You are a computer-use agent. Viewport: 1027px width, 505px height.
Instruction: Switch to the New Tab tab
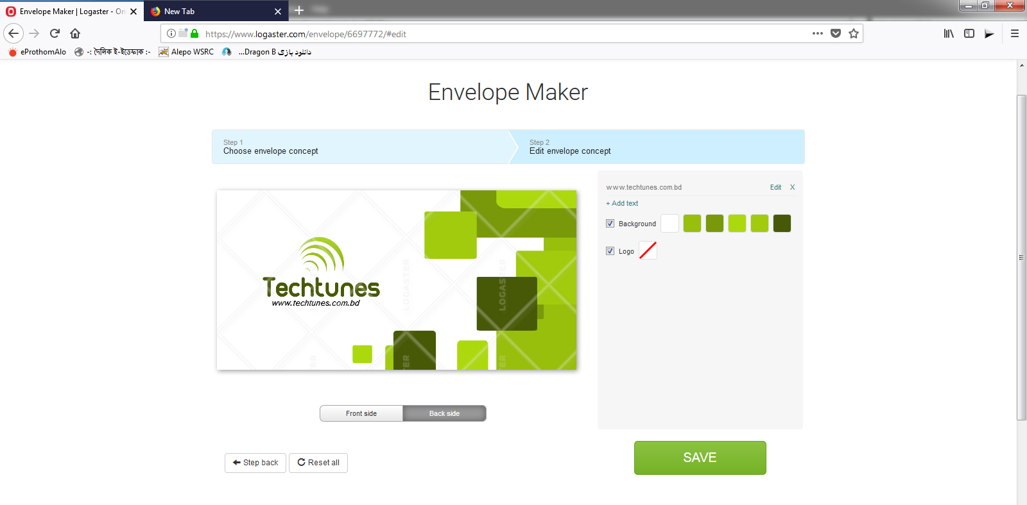[x=217, y=12]
